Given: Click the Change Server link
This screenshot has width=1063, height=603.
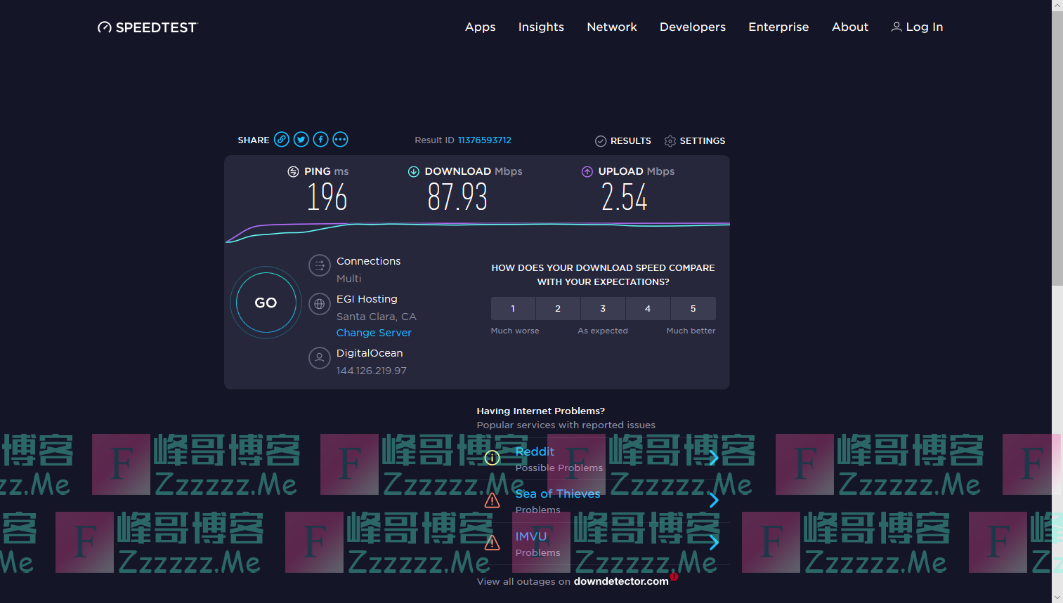Looking at the screenshot, I should click(374, 333).
